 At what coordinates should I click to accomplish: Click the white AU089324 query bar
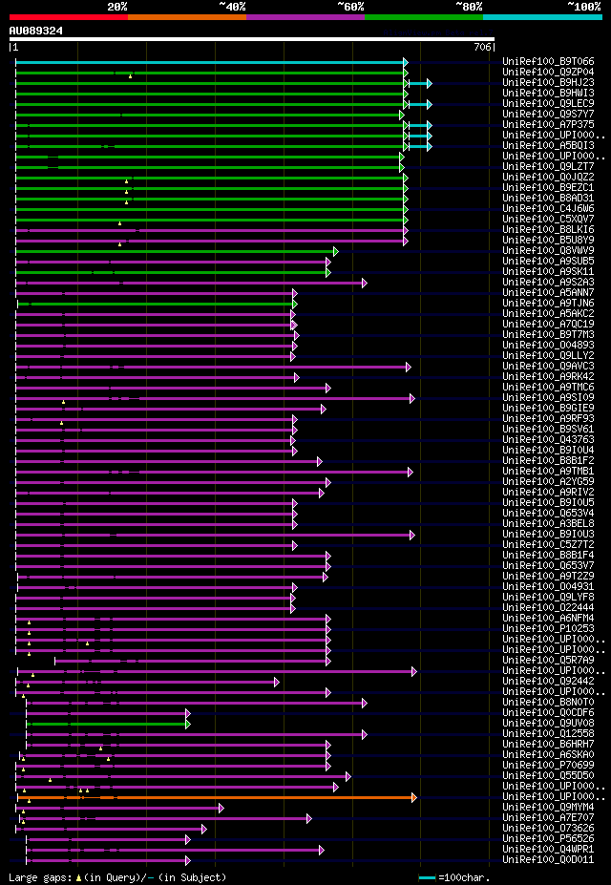click(x=252, y=39)
